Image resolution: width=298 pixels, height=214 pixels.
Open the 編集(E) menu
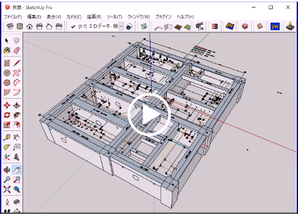[34, 17]
